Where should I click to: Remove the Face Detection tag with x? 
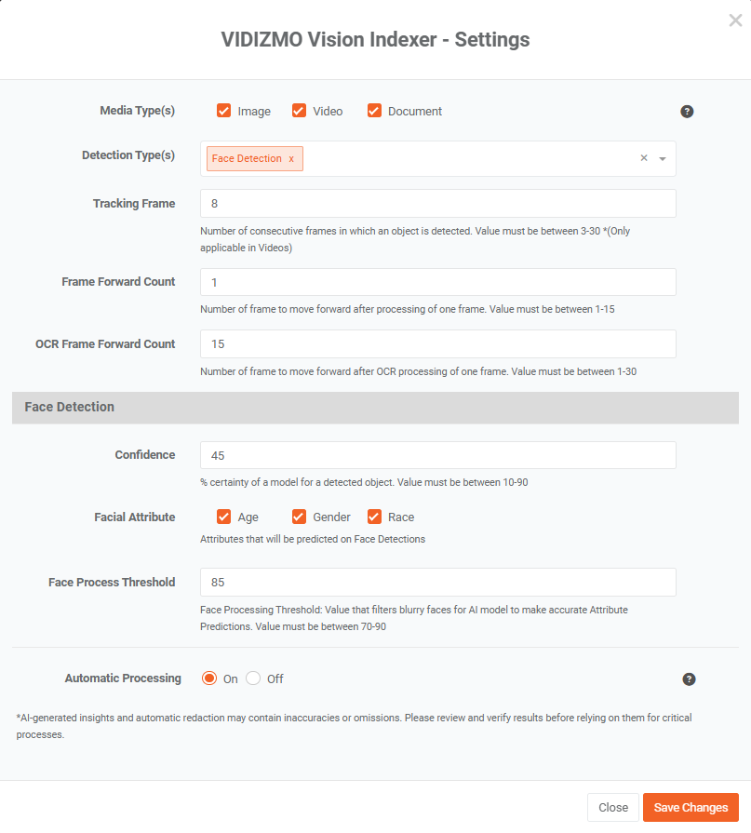pos(291,159)
